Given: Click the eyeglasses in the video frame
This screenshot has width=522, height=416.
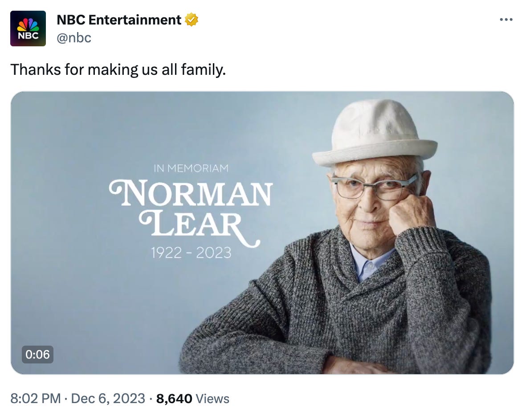Looking at the screenshot, I should coord(374,187).
